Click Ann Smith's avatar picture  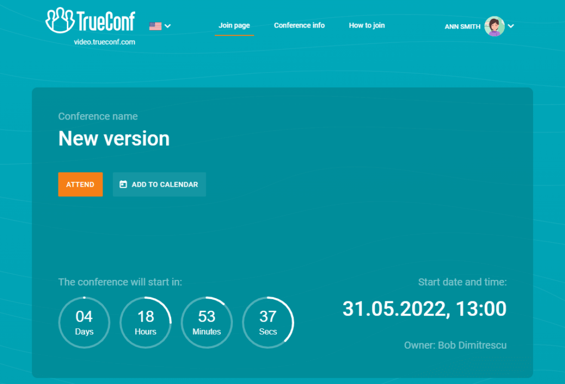pyautogui.click(x=494, y=26)
